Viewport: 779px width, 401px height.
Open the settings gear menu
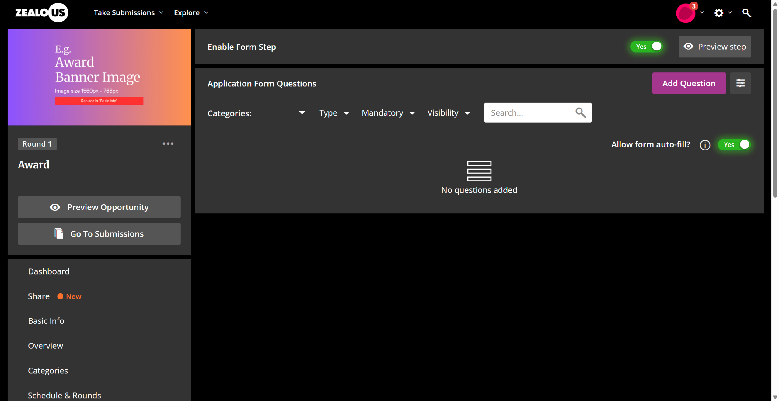click(x=719, y=13)
